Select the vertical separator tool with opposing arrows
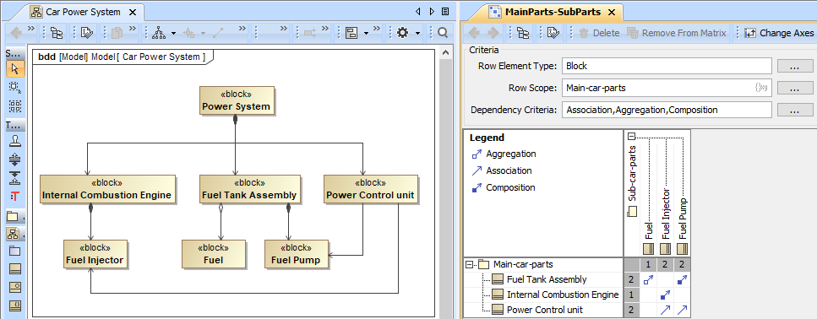This screenshot has height=319, width=817. coord(15,159)
